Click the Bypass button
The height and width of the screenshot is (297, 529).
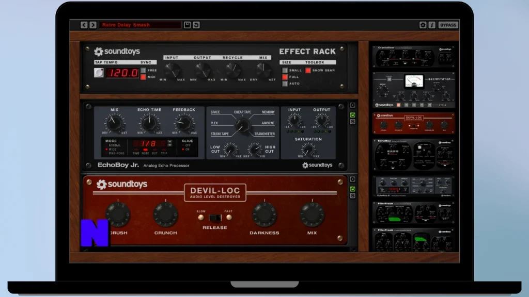(448, 25)
